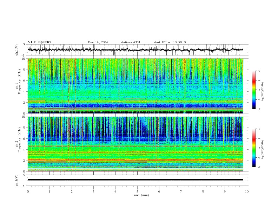Click the ch.2 spectrogram color scale bar
The width and height of the screenshot is (278, 215).
click(x=254, y=148)
